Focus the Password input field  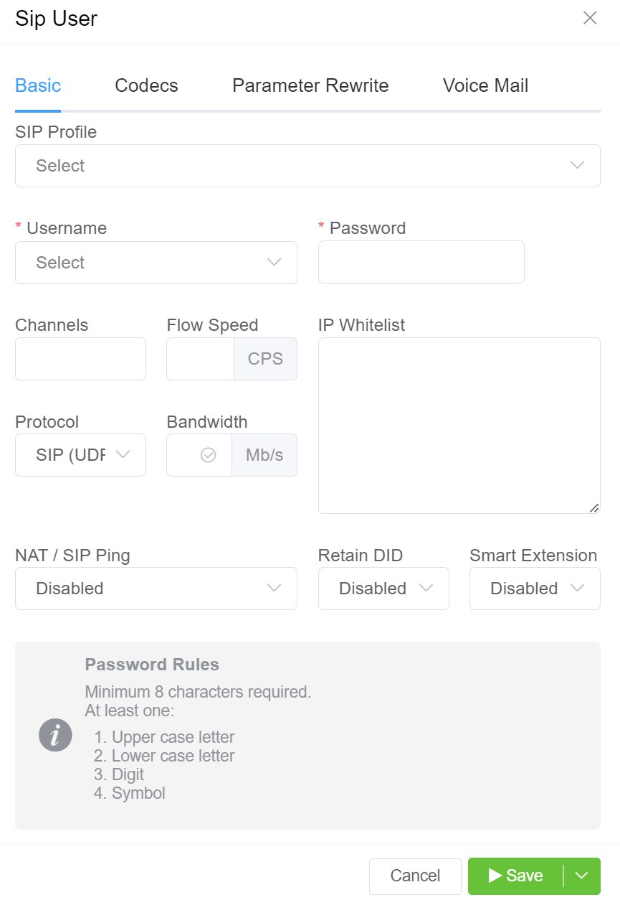tap(421, 262)
